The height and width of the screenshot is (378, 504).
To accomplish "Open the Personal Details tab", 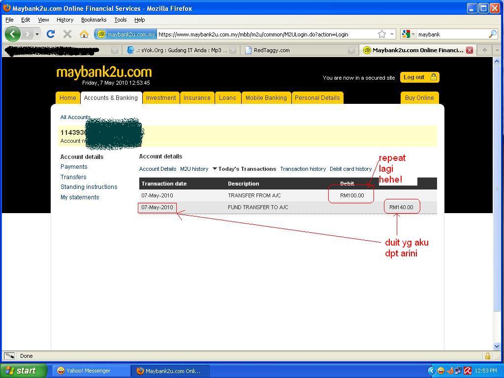I will pyautogui.click(x=317, y=98).
